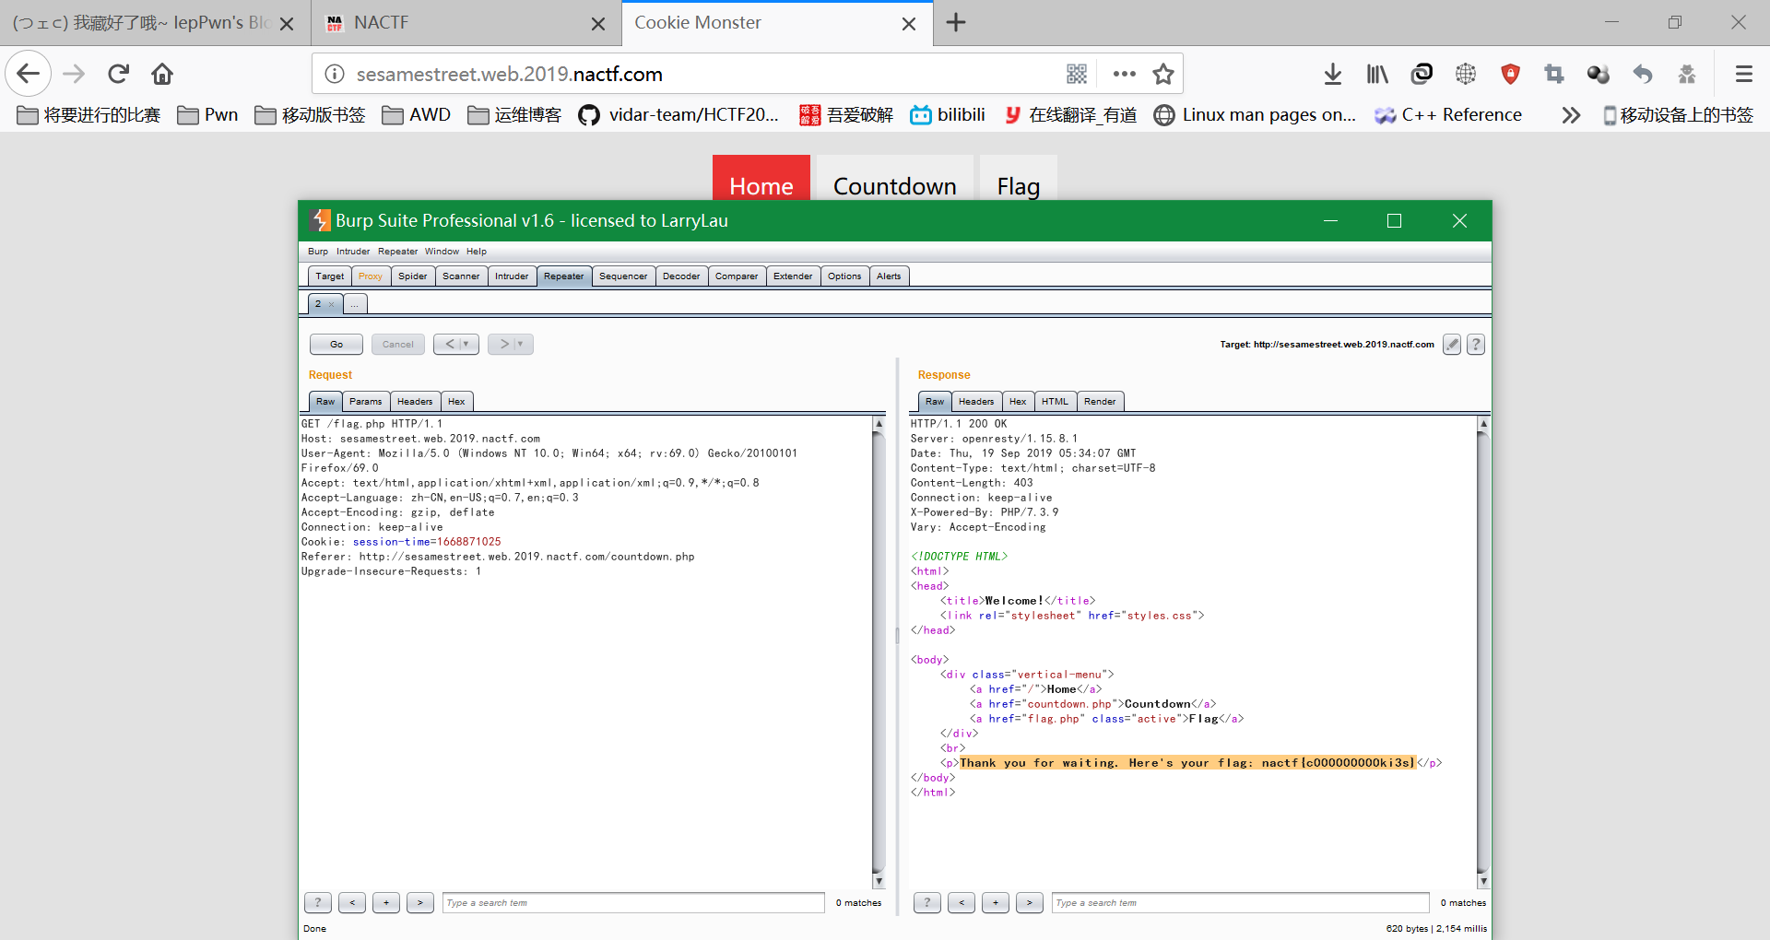Open the 移动版书签 bookmarks folder
The image size is (1770, 940).
pyautogui.click(x=311, y=115)
